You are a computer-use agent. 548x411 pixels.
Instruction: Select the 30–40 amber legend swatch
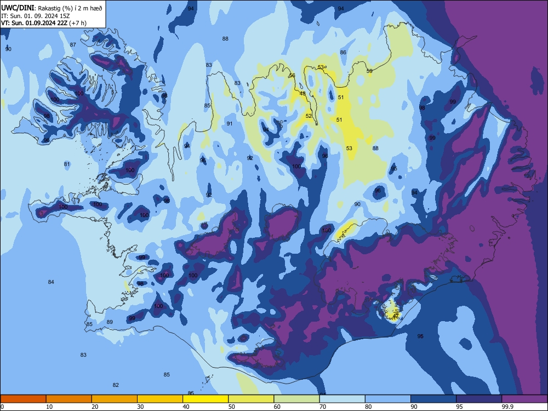(x=160, y=399)
